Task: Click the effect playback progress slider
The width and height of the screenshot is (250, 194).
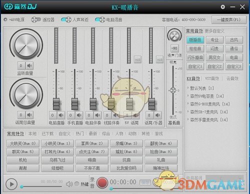Action: tap(41, 186)
